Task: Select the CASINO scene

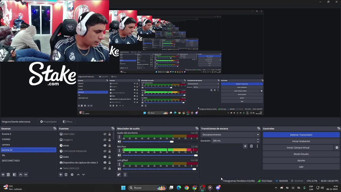Action: [x=29, y=139]
